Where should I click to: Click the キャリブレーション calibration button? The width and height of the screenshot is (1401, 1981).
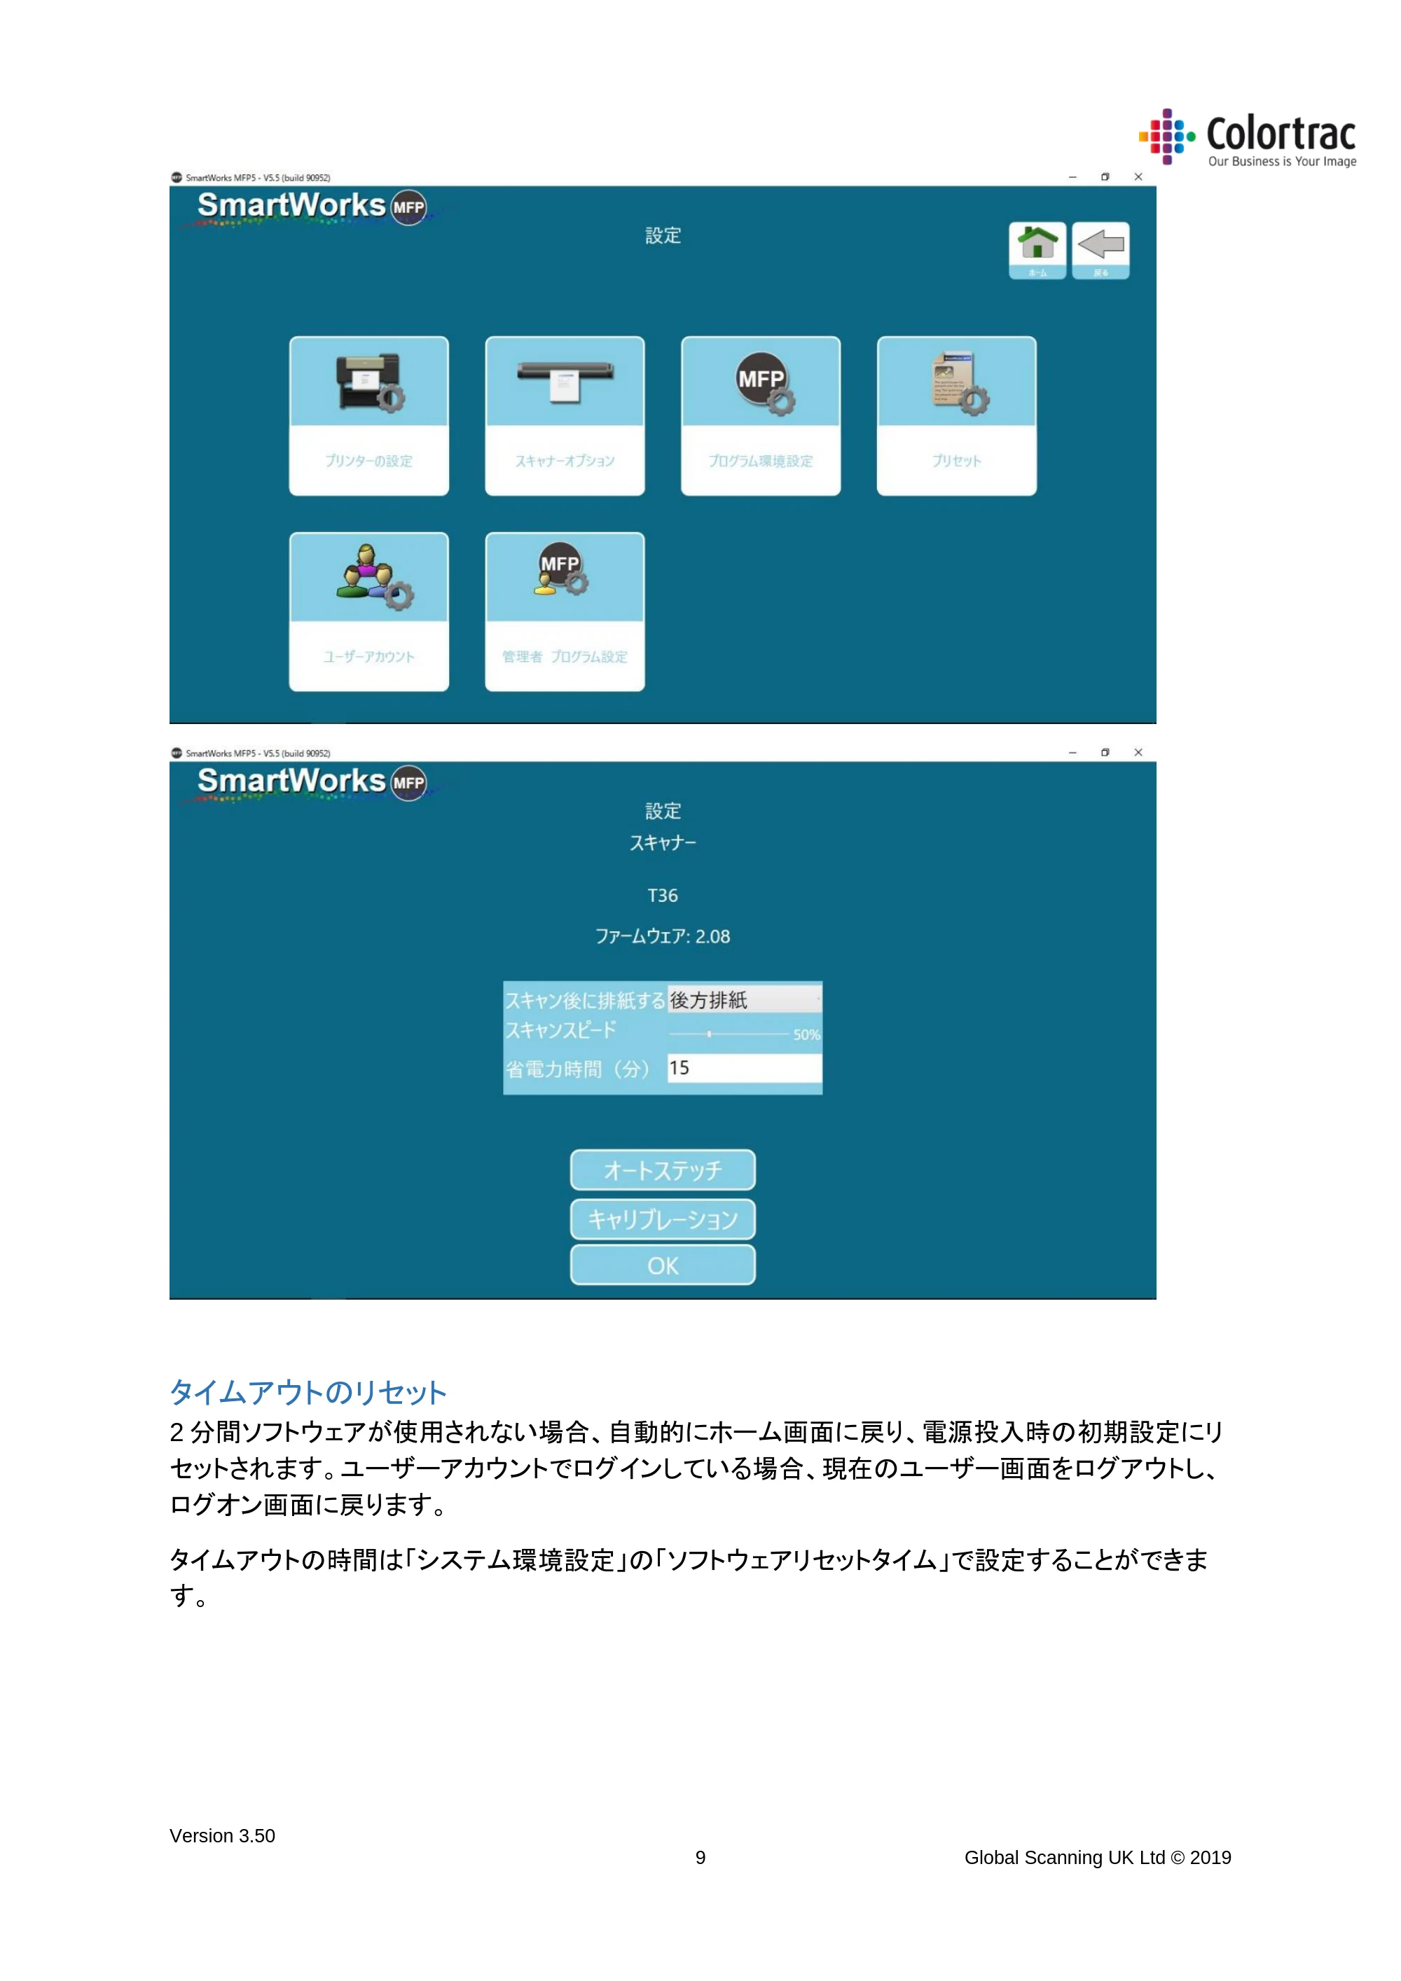[663, 1219]
